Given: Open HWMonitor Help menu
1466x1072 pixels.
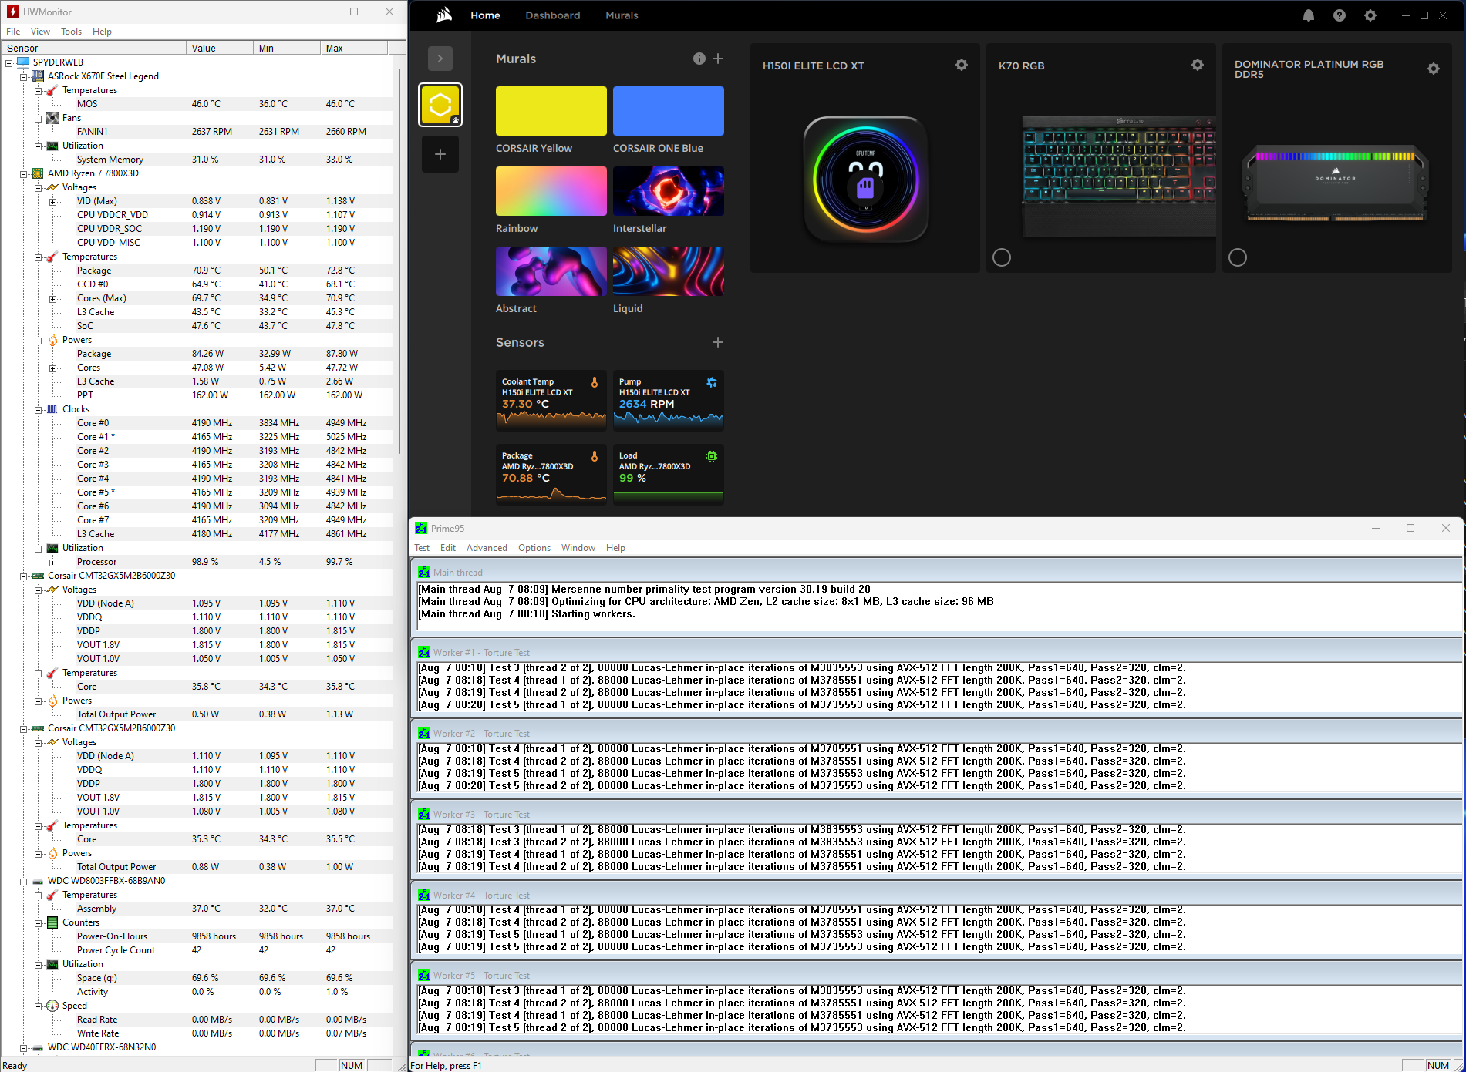Looking at the screenshot, I should (x=102, y=32).
